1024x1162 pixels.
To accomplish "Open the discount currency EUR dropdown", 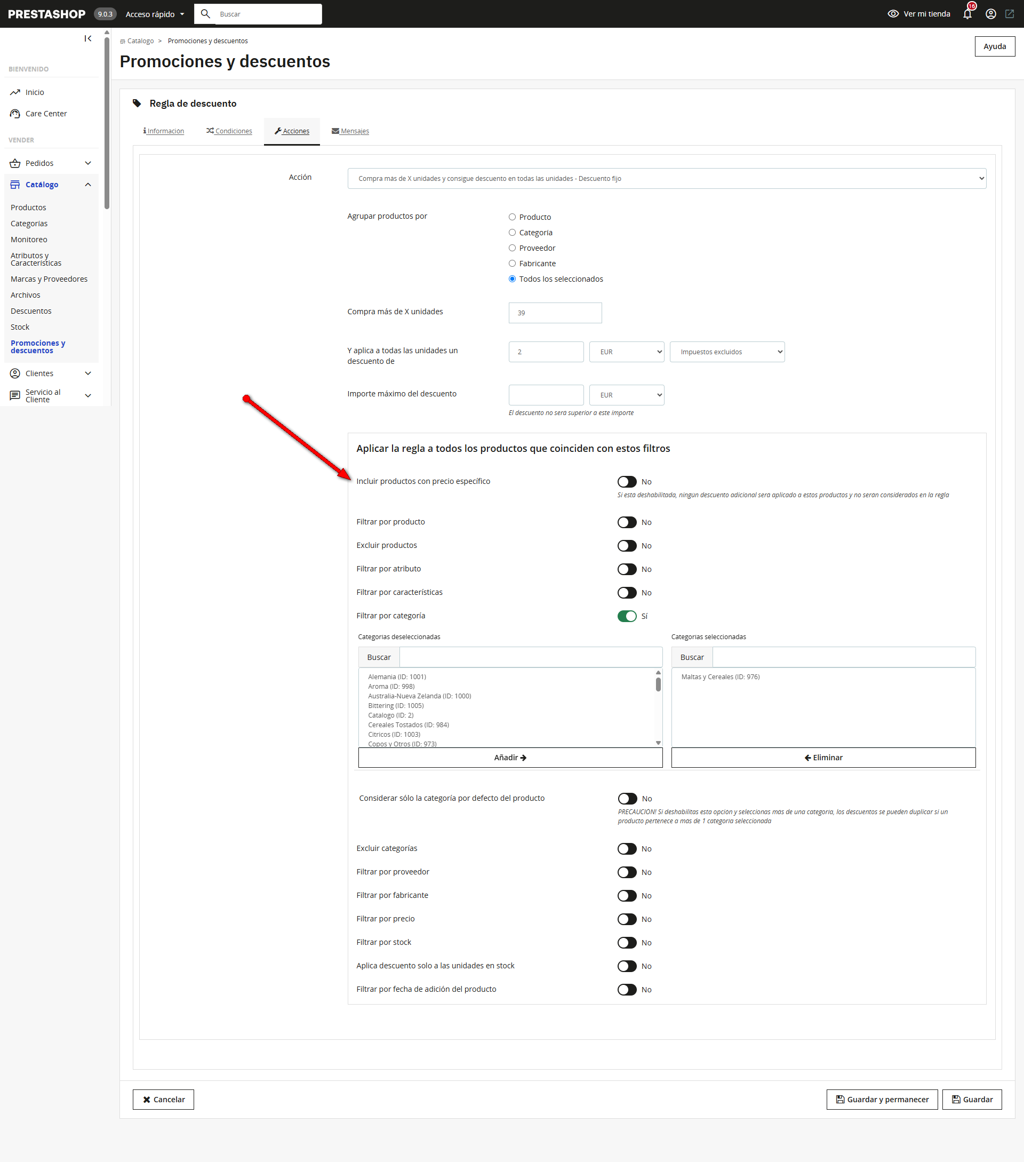I will pyautogui.click(x=627, y=352).
